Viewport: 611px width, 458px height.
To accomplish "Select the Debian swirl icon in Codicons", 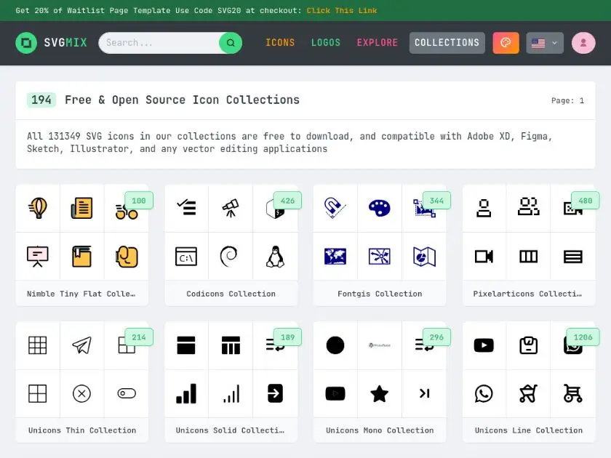I will 231,257.
